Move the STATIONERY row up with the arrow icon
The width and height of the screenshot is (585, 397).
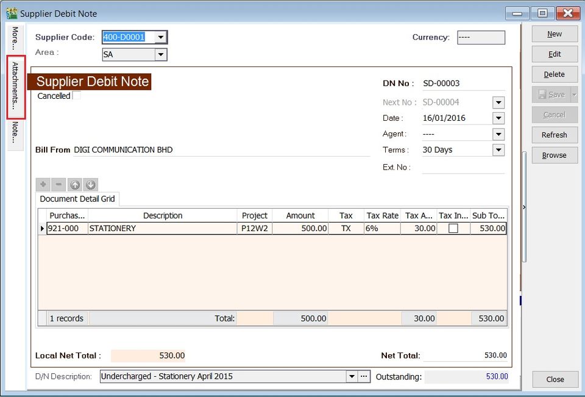(x=74, y=184)
